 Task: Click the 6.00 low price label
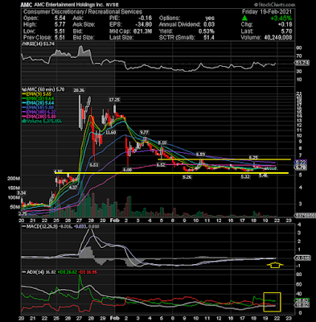(x=128, y=169)
